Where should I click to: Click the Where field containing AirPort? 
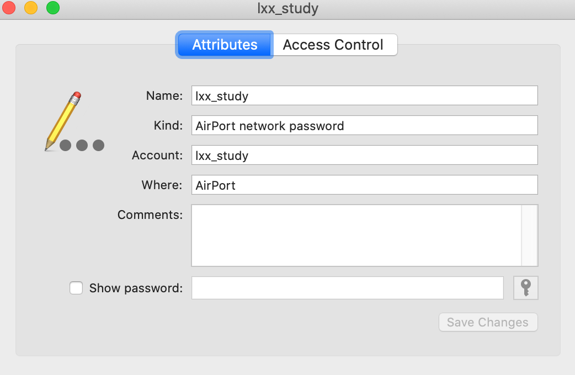(364, 185)
